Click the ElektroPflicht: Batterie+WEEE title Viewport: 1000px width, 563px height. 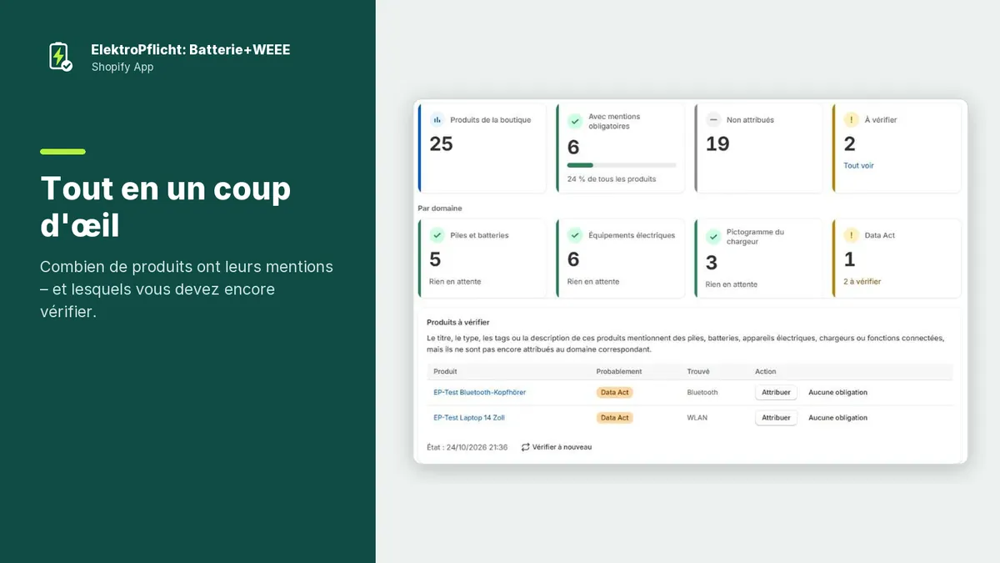[x=191, y=50]
